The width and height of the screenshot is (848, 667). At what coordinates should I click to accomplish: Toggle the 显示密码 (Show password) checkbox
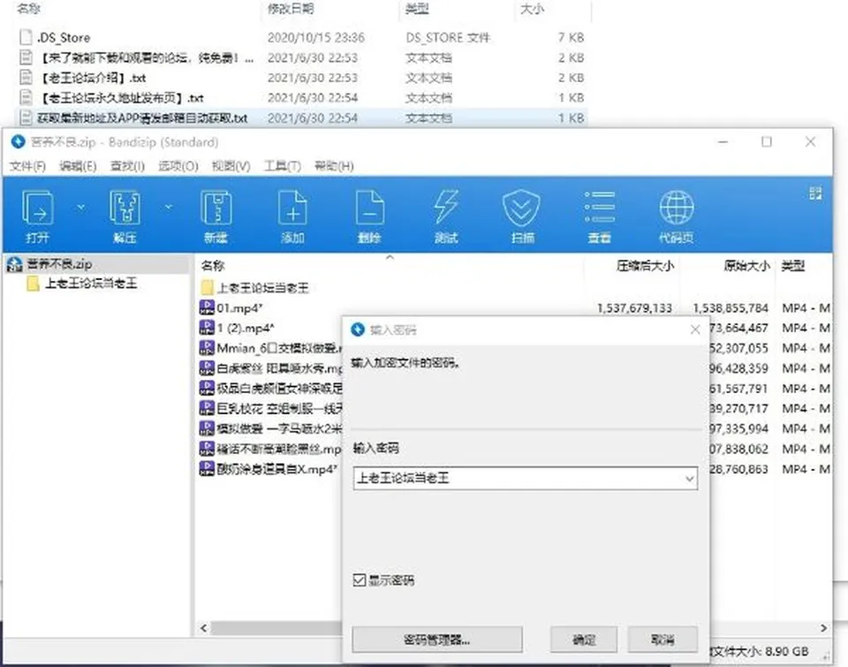pos(360,580)
